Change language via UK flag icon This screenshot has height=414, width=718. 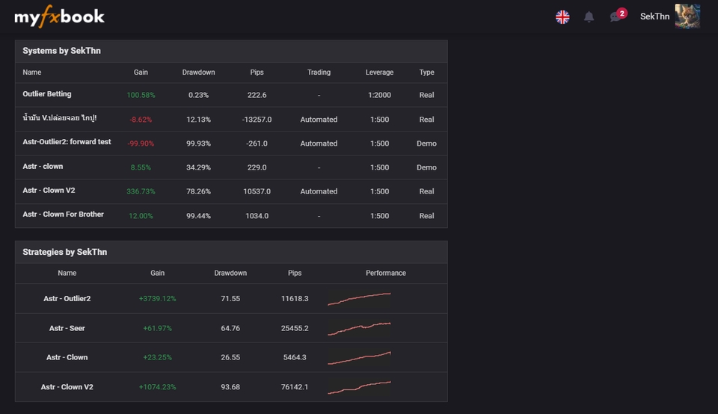tap(562, 17)
